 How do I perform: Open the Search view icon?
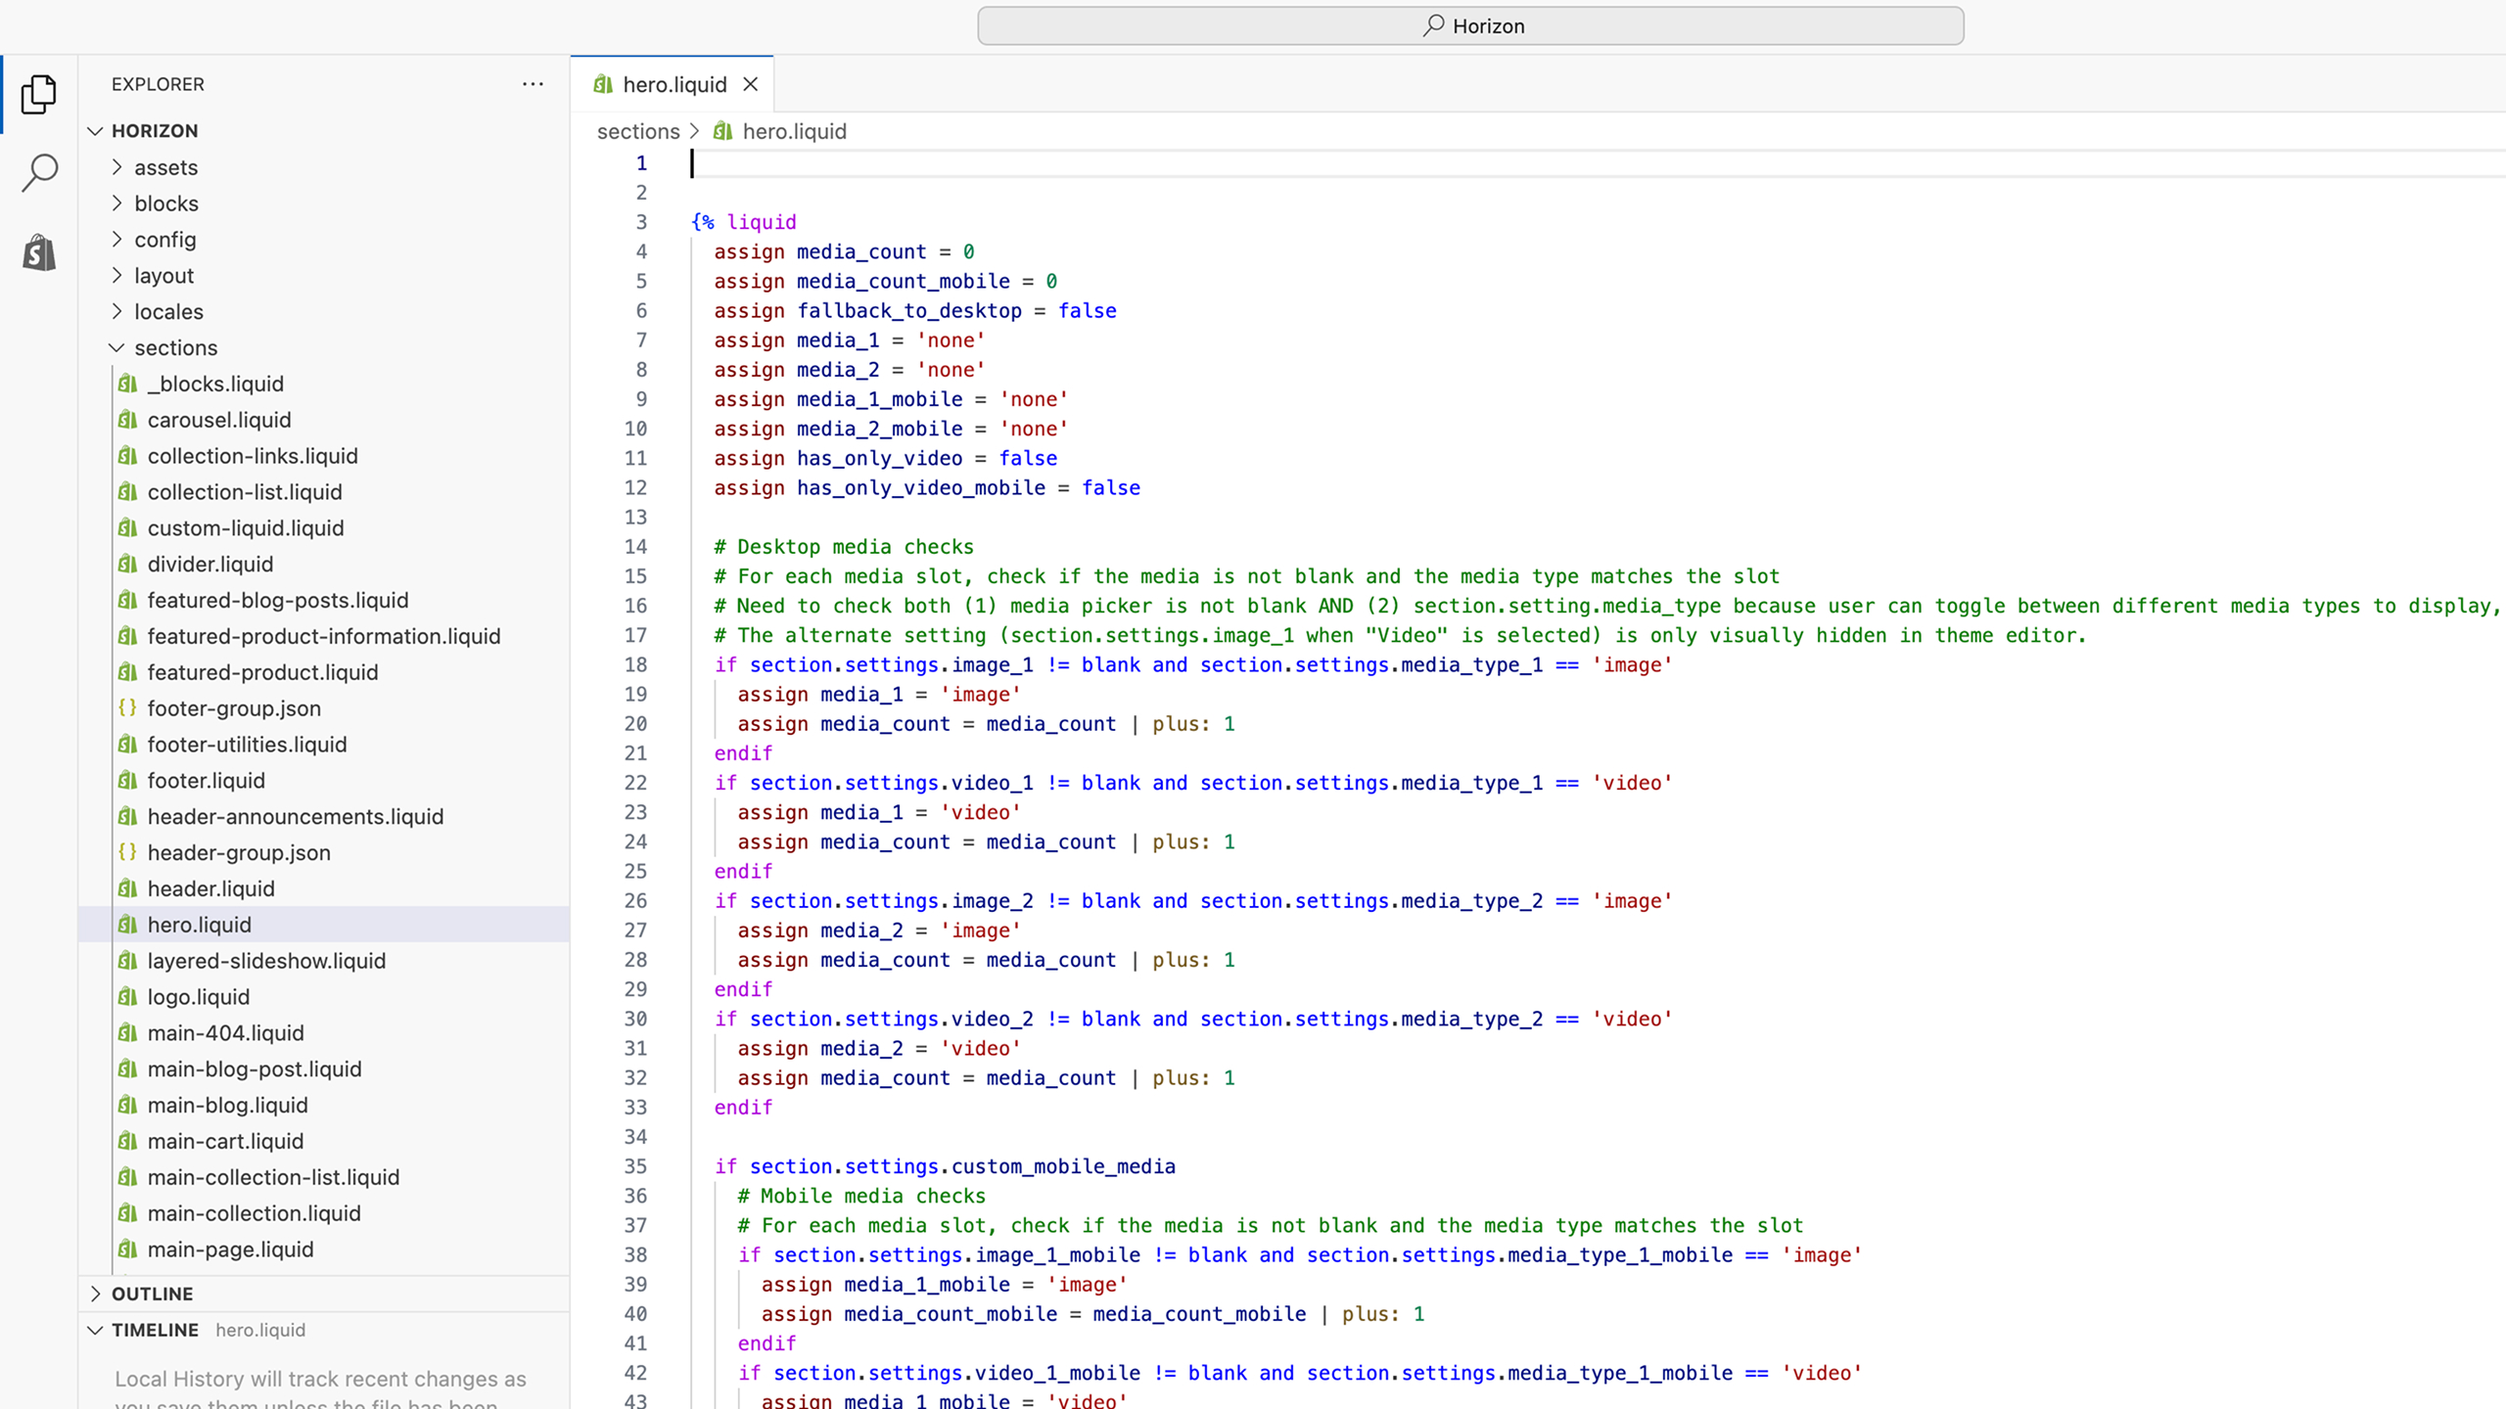click(x=39, y=172)
